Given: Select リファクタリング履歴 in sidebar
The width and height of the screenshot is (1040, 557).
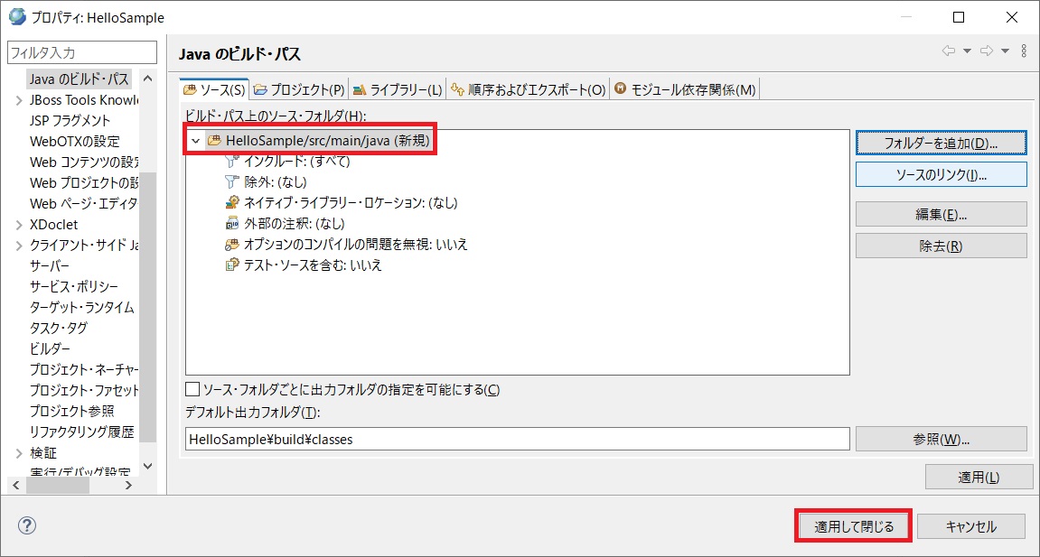Looking at the screenshot, I should [81, 432].
